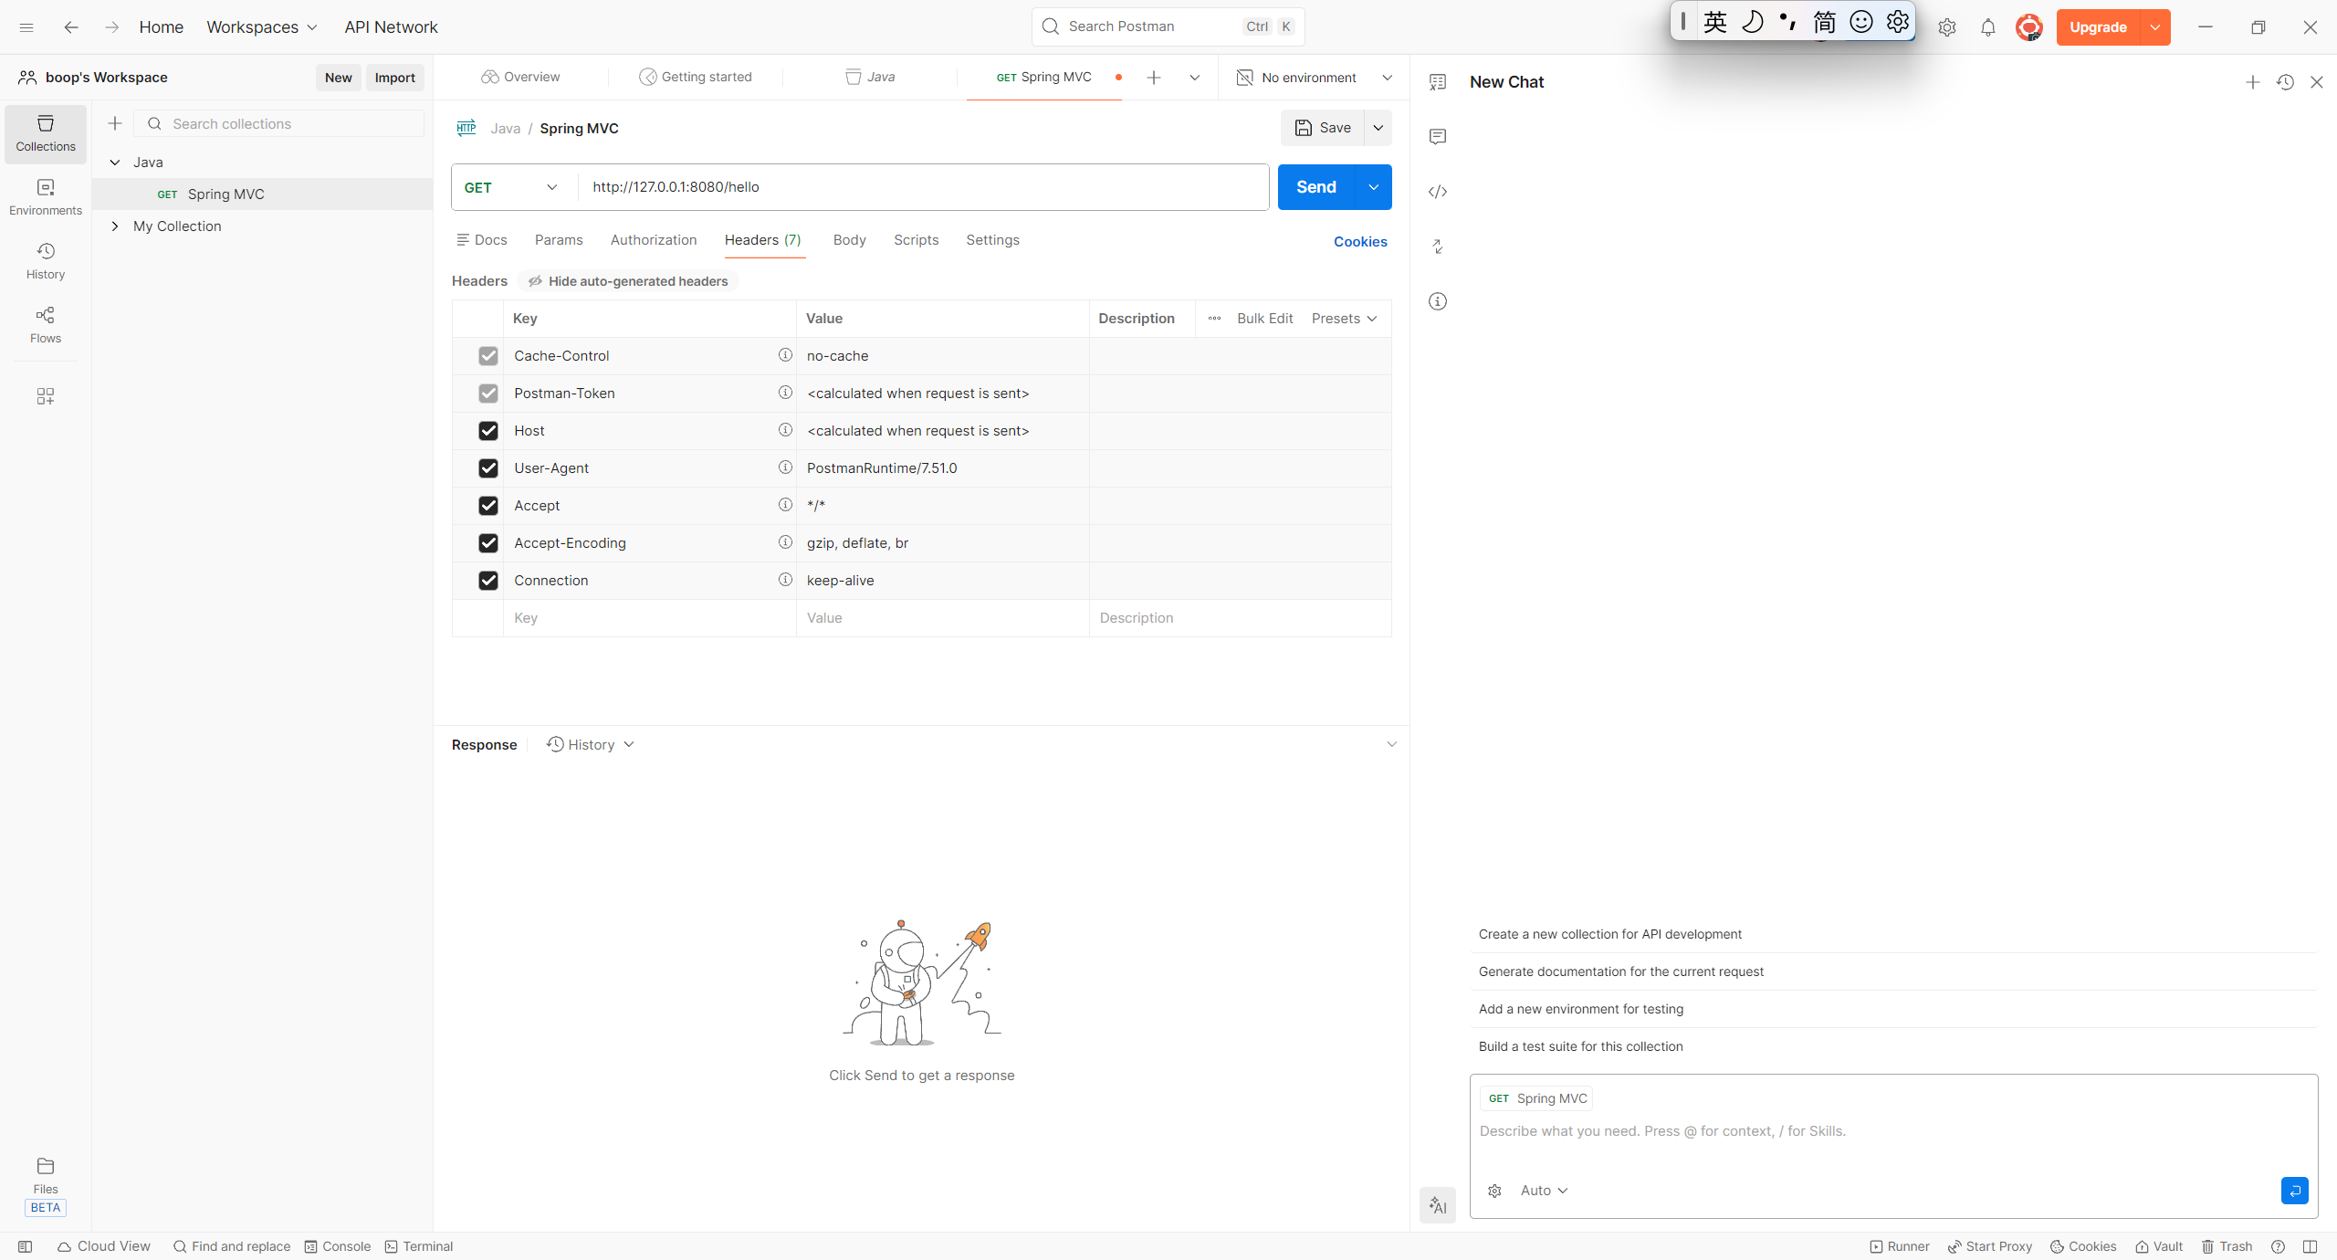Click the request URL field

(x=922, y=187)
